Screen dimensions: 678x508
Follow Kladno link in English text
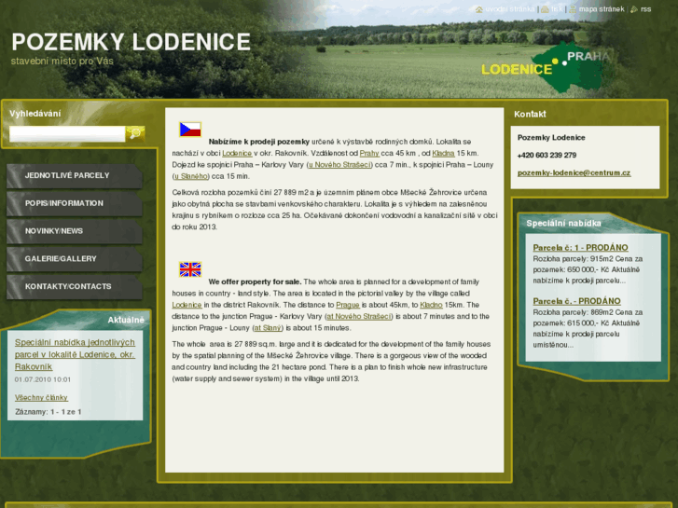(431, 305)
